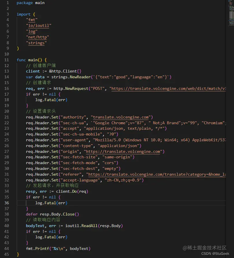This screenshot has height=258, width=234.
Task: Click the "func main()" declaration
Action: [x=29, y=60]
